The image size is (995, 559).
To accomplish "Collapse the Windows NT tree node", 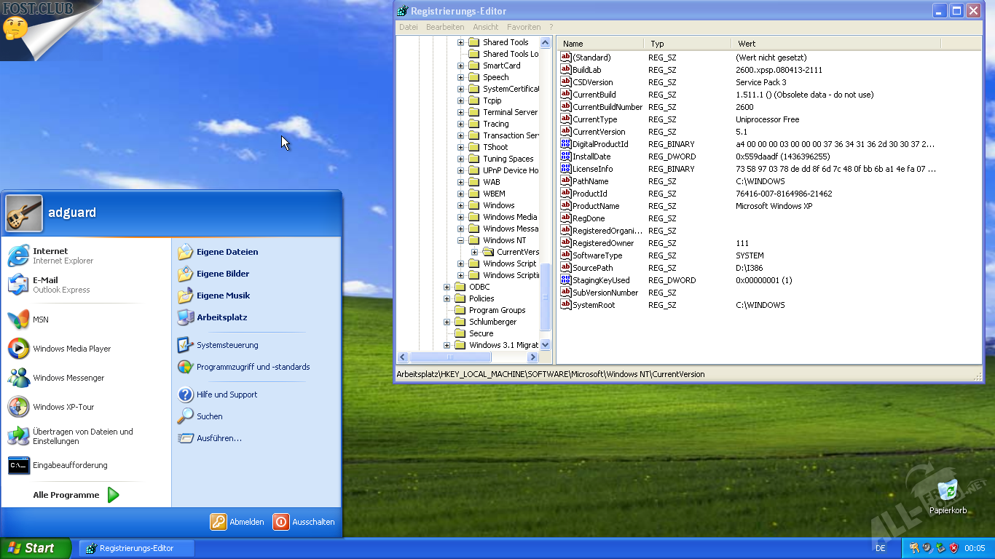I will pyautogui.click(x=460, y=240).
